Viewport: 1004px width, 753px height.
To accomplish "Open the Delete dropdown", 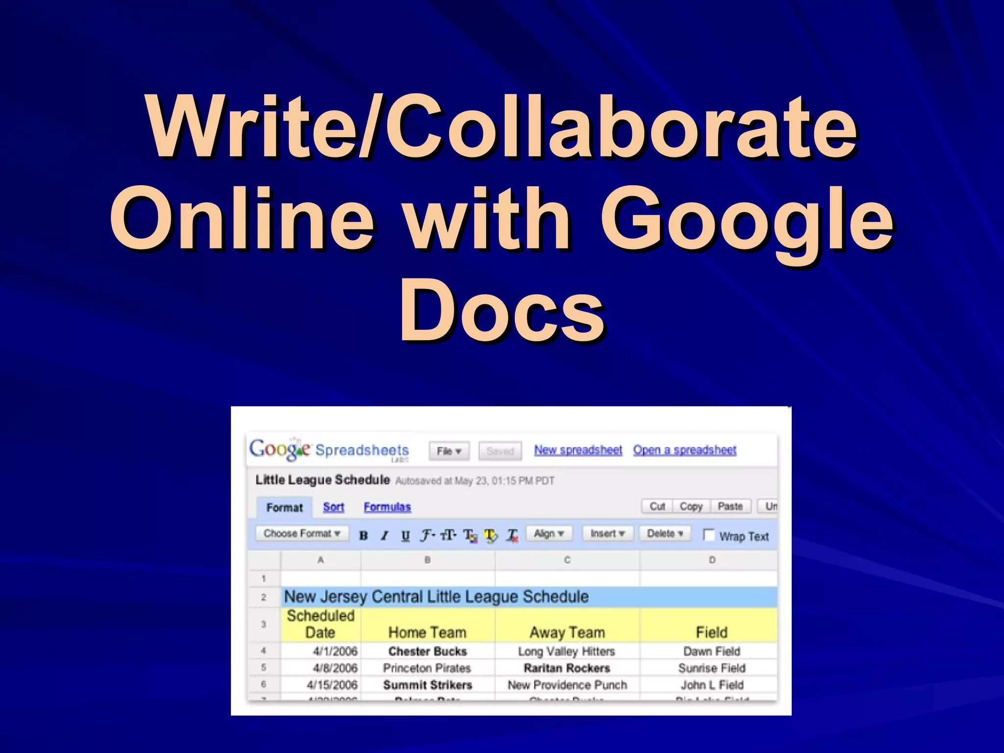I will coord(665,533).
